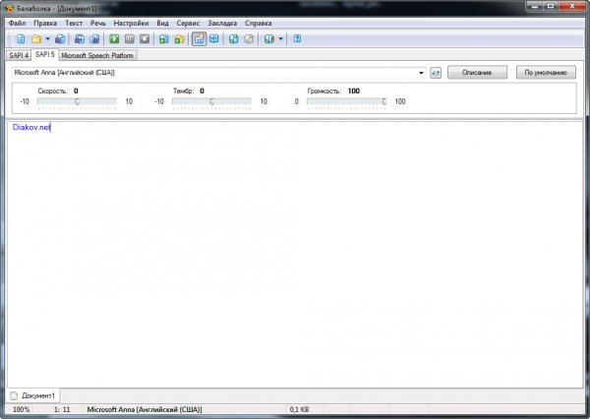Stop speech with the Stop button
The height and width of the screenshot is (419, 590).
pyautogui.click(x=145, y=39)
